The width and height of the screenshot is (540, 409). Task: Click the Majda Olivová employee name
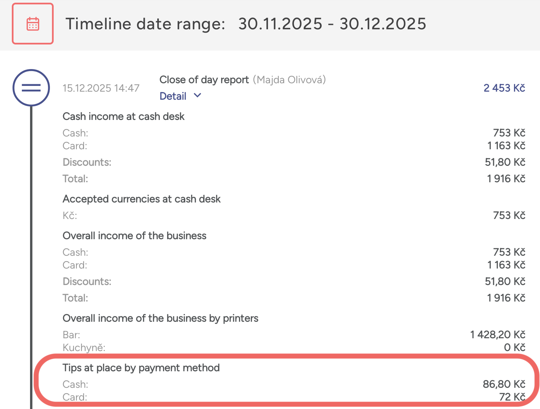tap(289, 80)
